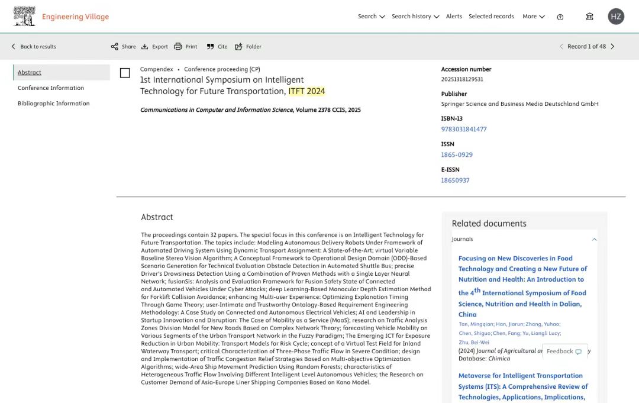Click the Back to results arrow icon

[14, 46]
